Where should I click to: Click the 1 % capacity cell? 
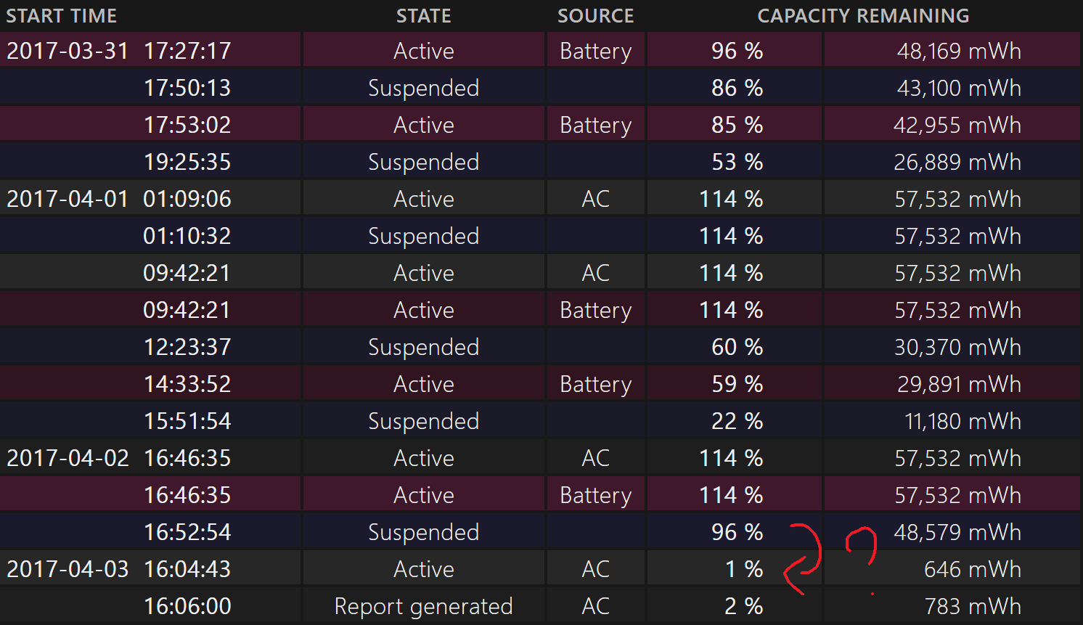pyautogui.click(x=743, y=569)
